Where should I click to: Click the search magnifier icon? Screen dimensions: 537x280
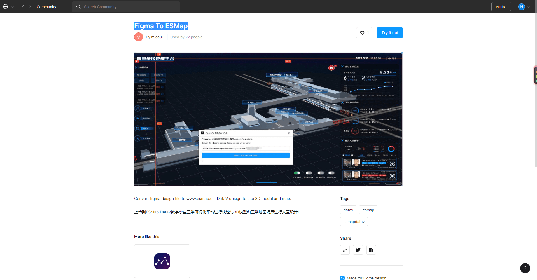[78, 6]
